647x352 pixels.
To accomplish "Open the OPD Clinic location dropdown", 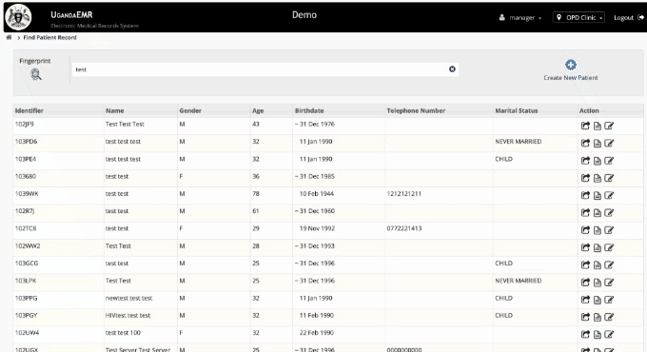I will [x=578, y=17].
